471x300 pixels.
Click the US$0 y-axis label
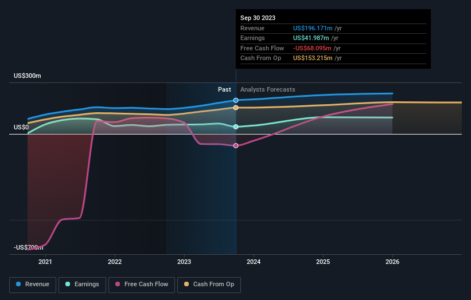click(x=21, y=127)
